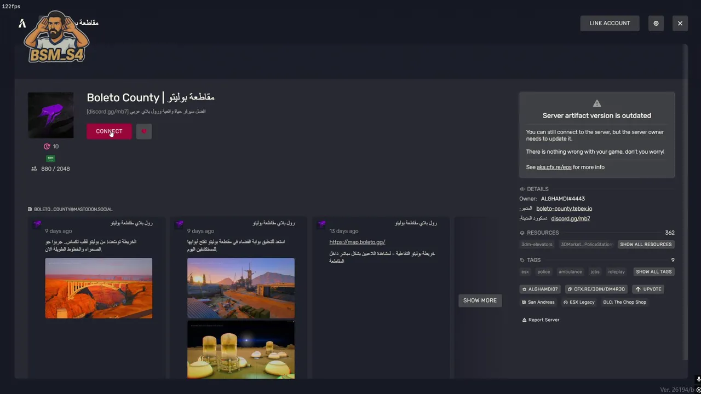Click the Resources layers icon

[x=522, y=233]
